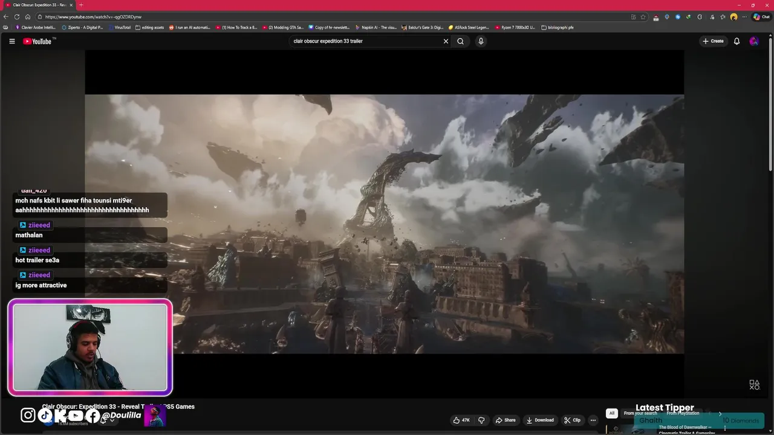Open Clavier Arabe Intelli bookmark
Image resolution: width=774 pixels, height=435 pixels.
coord(35,27)
